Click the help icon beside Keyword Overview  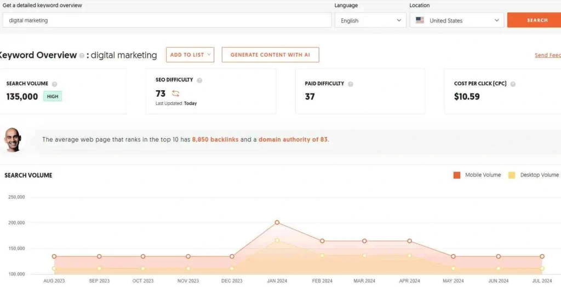click(82, 56)
